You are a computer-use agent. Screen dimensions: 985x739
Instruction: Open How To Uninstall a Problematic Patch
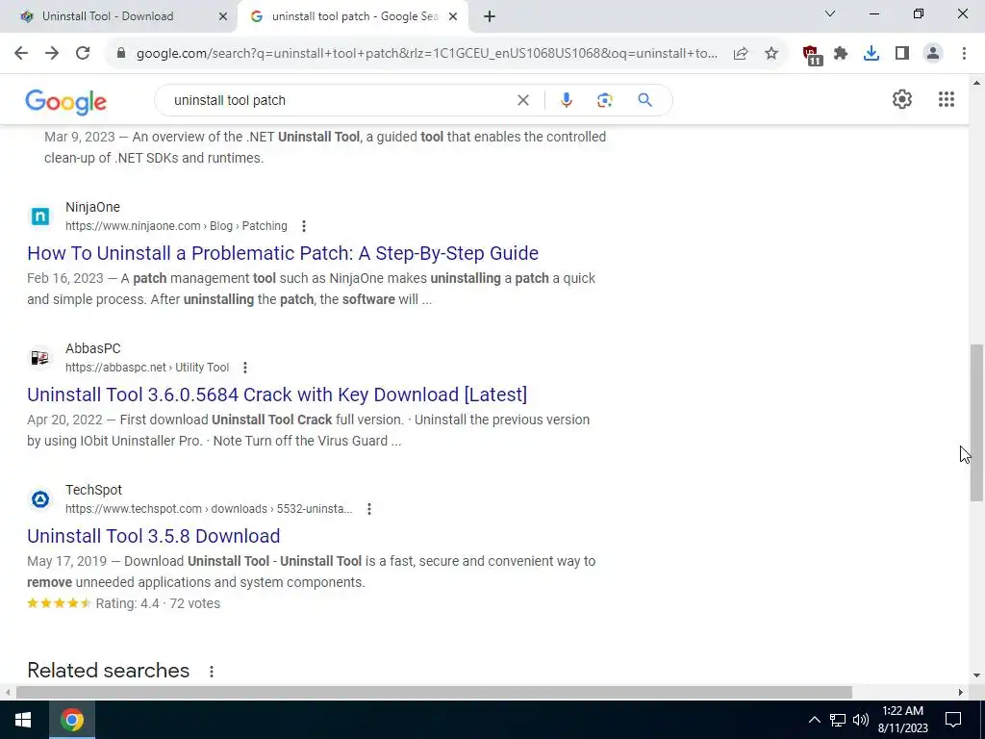click(x=283, y=253)
